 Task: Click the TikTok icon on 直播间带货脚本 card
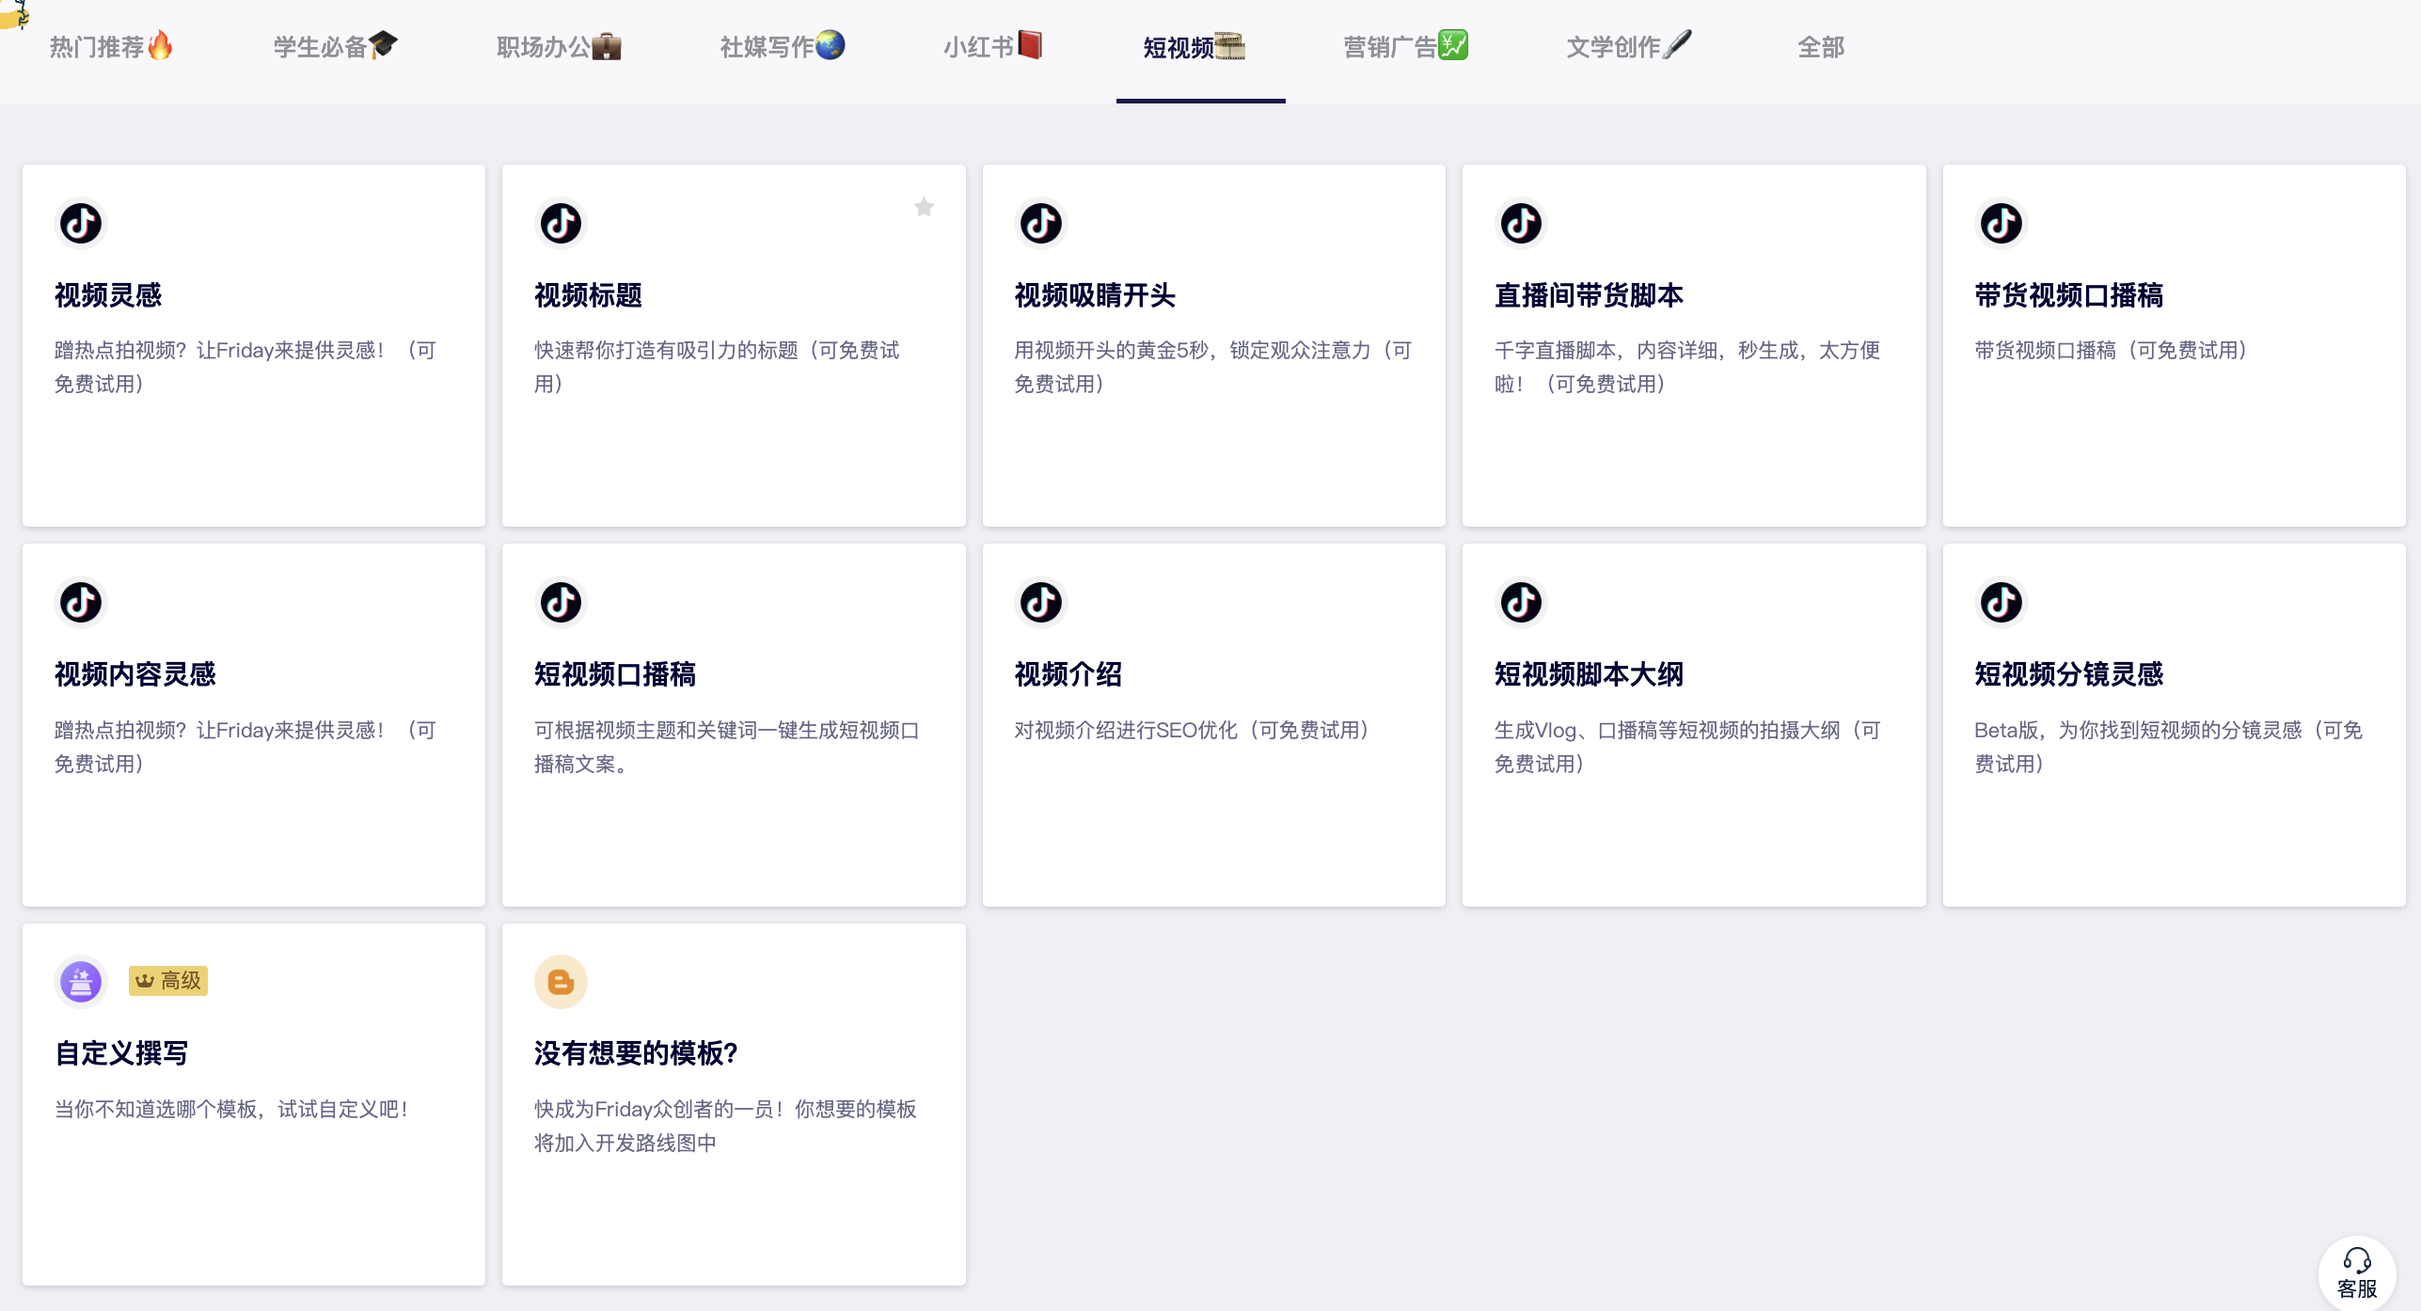point(1521,224)
